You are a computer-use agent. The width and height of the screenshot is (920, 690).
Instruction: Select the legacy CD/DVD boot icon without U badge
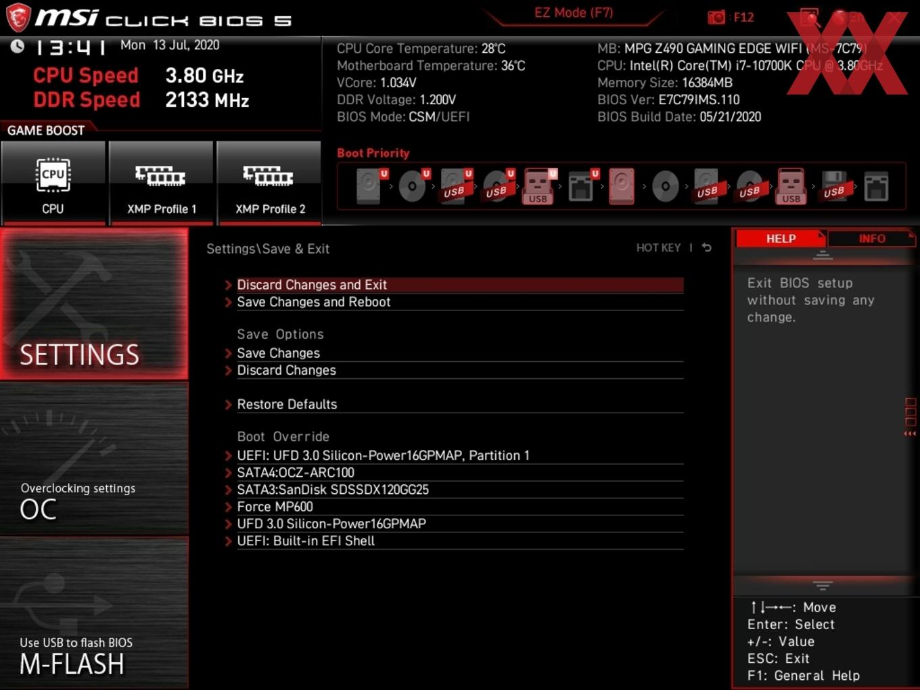665,186
